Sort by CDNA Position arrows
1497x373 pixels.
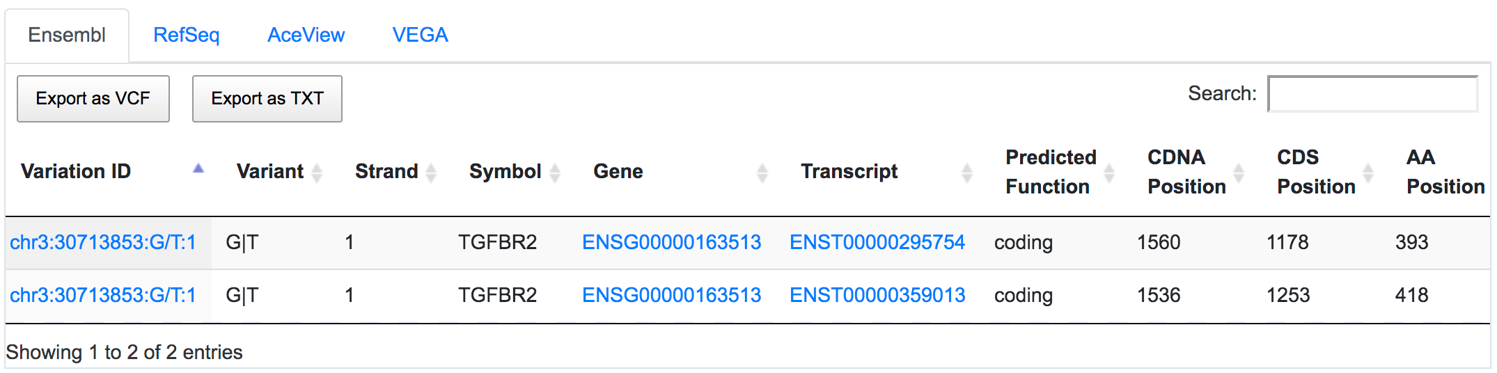(x=1239, y=172)
